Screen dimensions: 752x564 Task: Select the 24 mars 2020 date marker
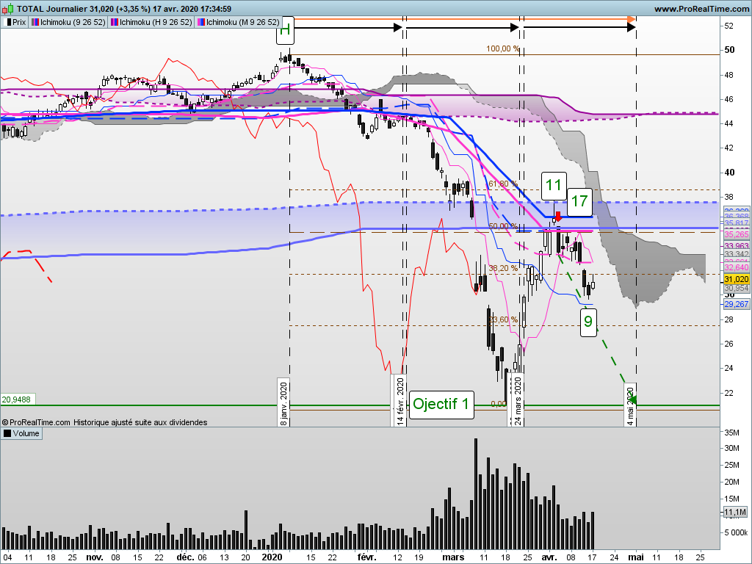pos(518,400)
